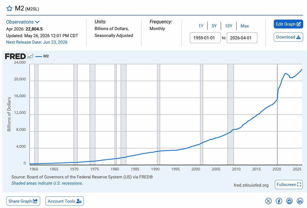Open the Account Tools menu
This screenshot has width=307, height=208.
pos(64,201)
